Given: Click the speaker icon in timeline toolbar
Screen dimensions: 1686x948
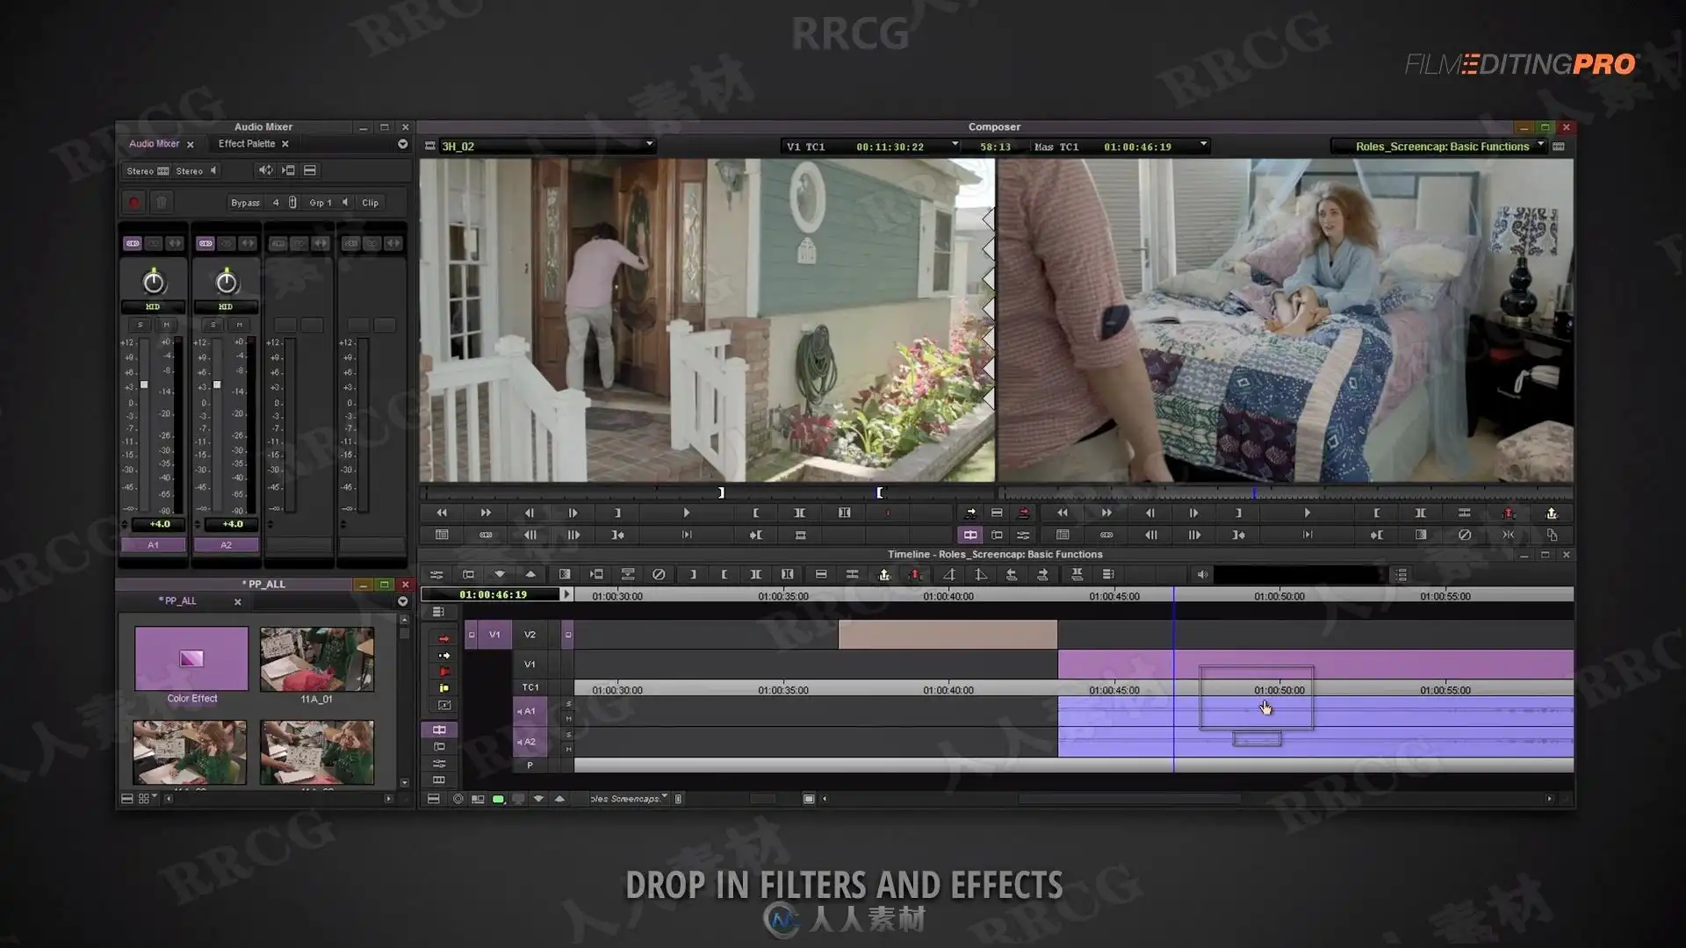Looking at the screenshot, I should (1202, 575).
